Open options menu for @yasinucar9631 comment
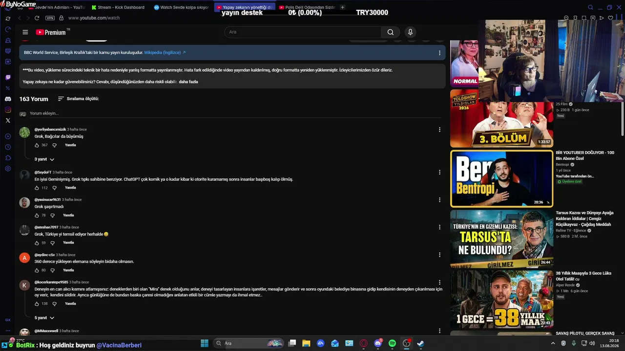The height and width of the screenshot is (351, 625). 439,200
